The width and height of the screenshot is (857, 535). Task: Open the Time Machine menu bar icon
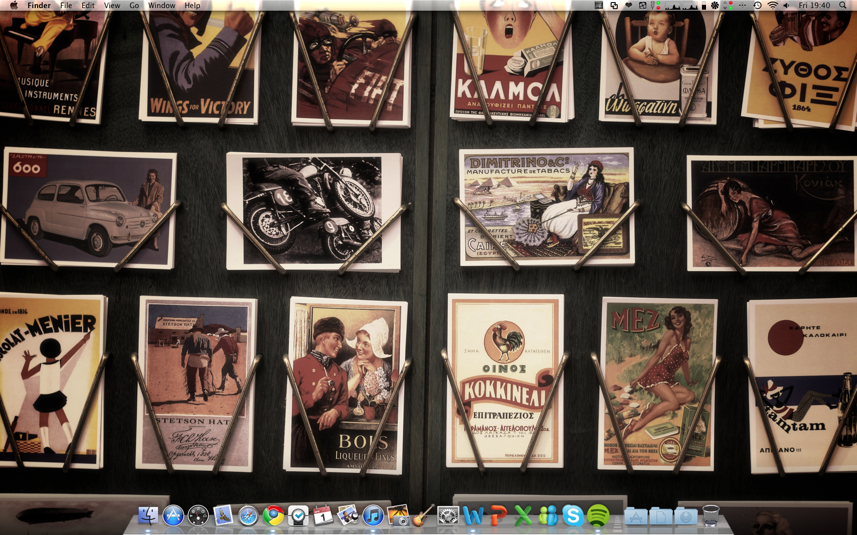click(758, 5)
